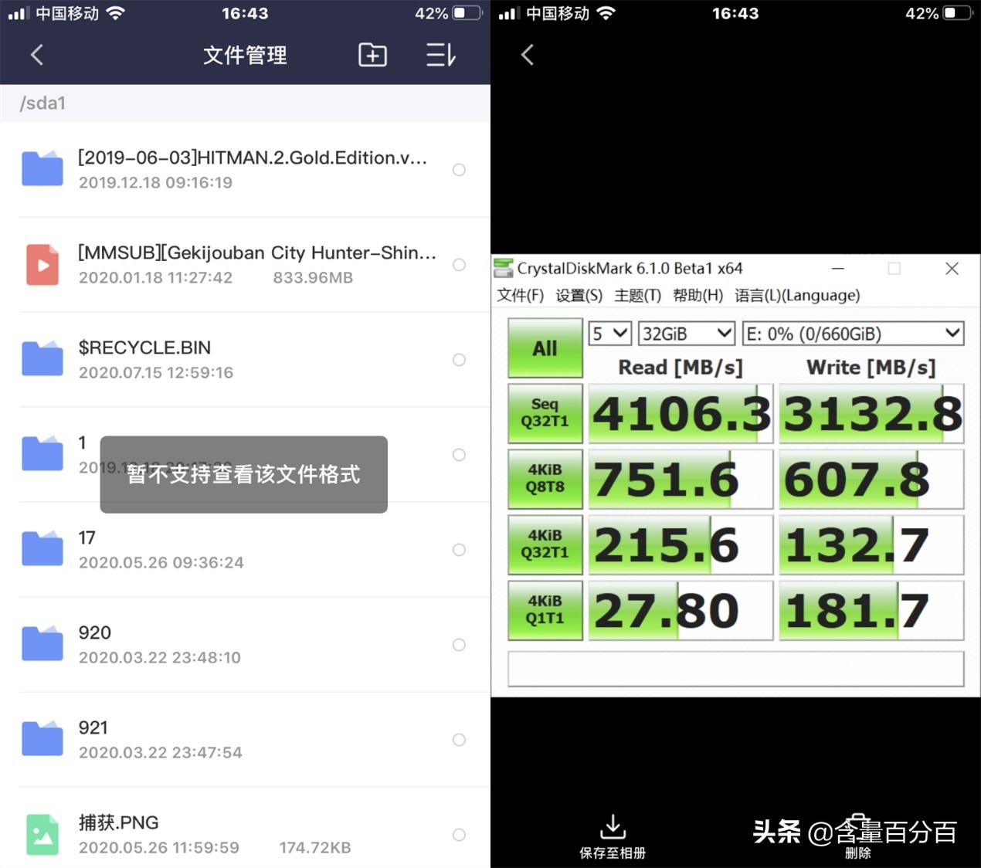Tap the back arrow in 文件管理 header
Viewport: 981px width, 868px height.
[36, 55]
